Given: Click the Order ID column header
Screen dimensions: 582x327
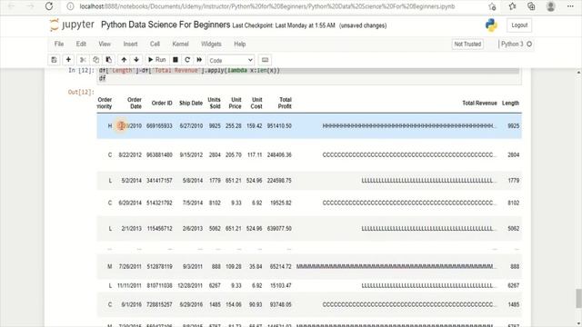Looking at the screenshot, I should 162,103.
